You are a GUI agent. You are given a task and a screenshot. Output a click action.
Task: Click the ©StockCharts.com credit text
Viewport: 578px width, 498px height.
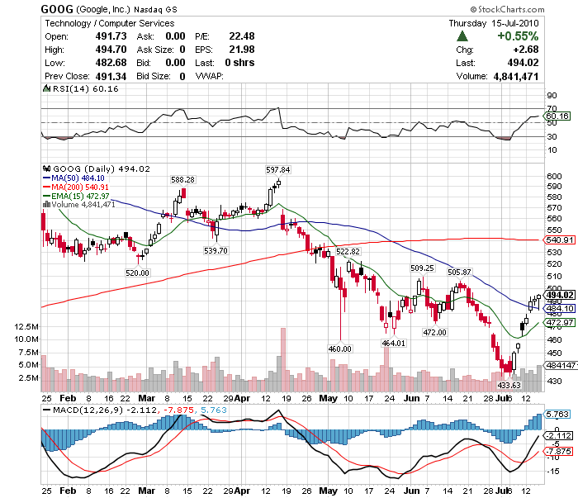click(507, 9)
